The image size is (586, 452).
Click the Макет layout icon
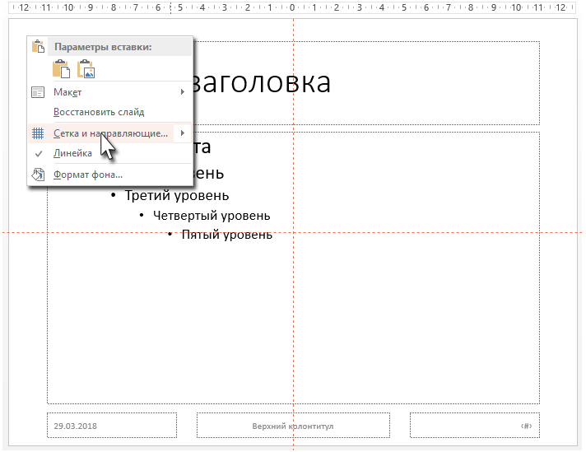click(38, 92)
